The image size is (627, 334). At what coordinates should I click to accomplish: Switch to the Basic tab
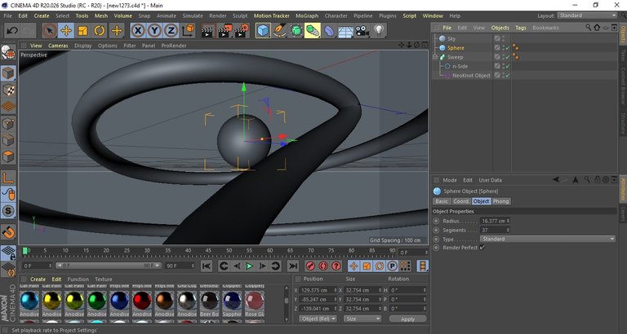(x=442, y=201)
